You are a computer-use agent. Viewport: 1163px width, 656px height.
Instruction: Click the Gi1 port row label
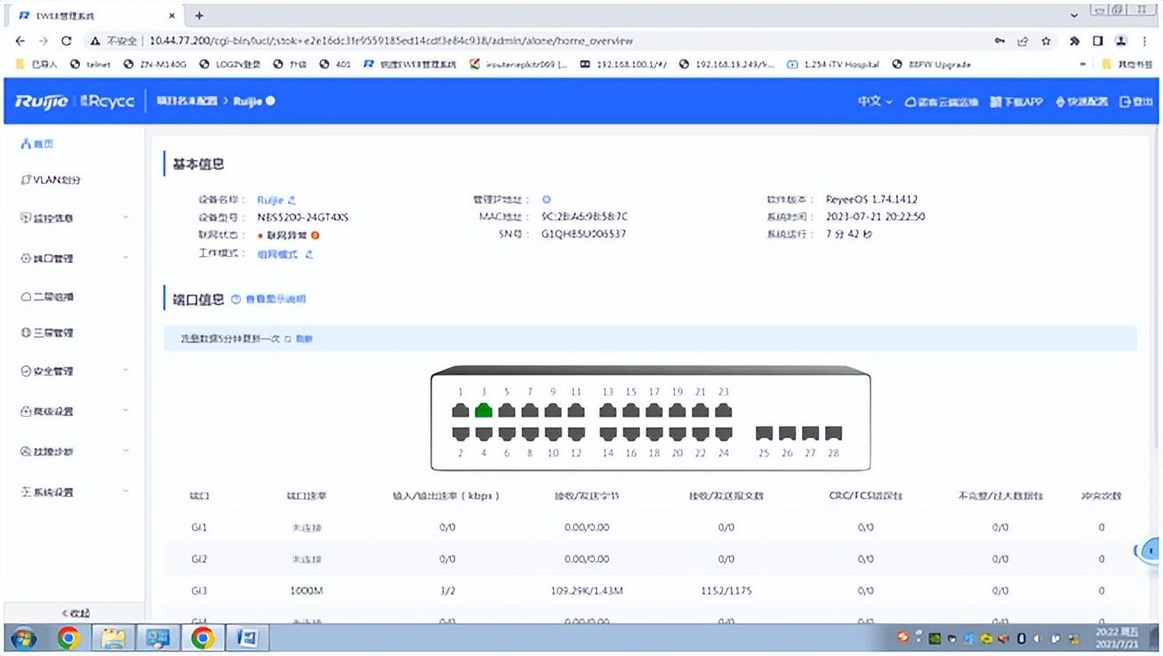click(199, 527)
